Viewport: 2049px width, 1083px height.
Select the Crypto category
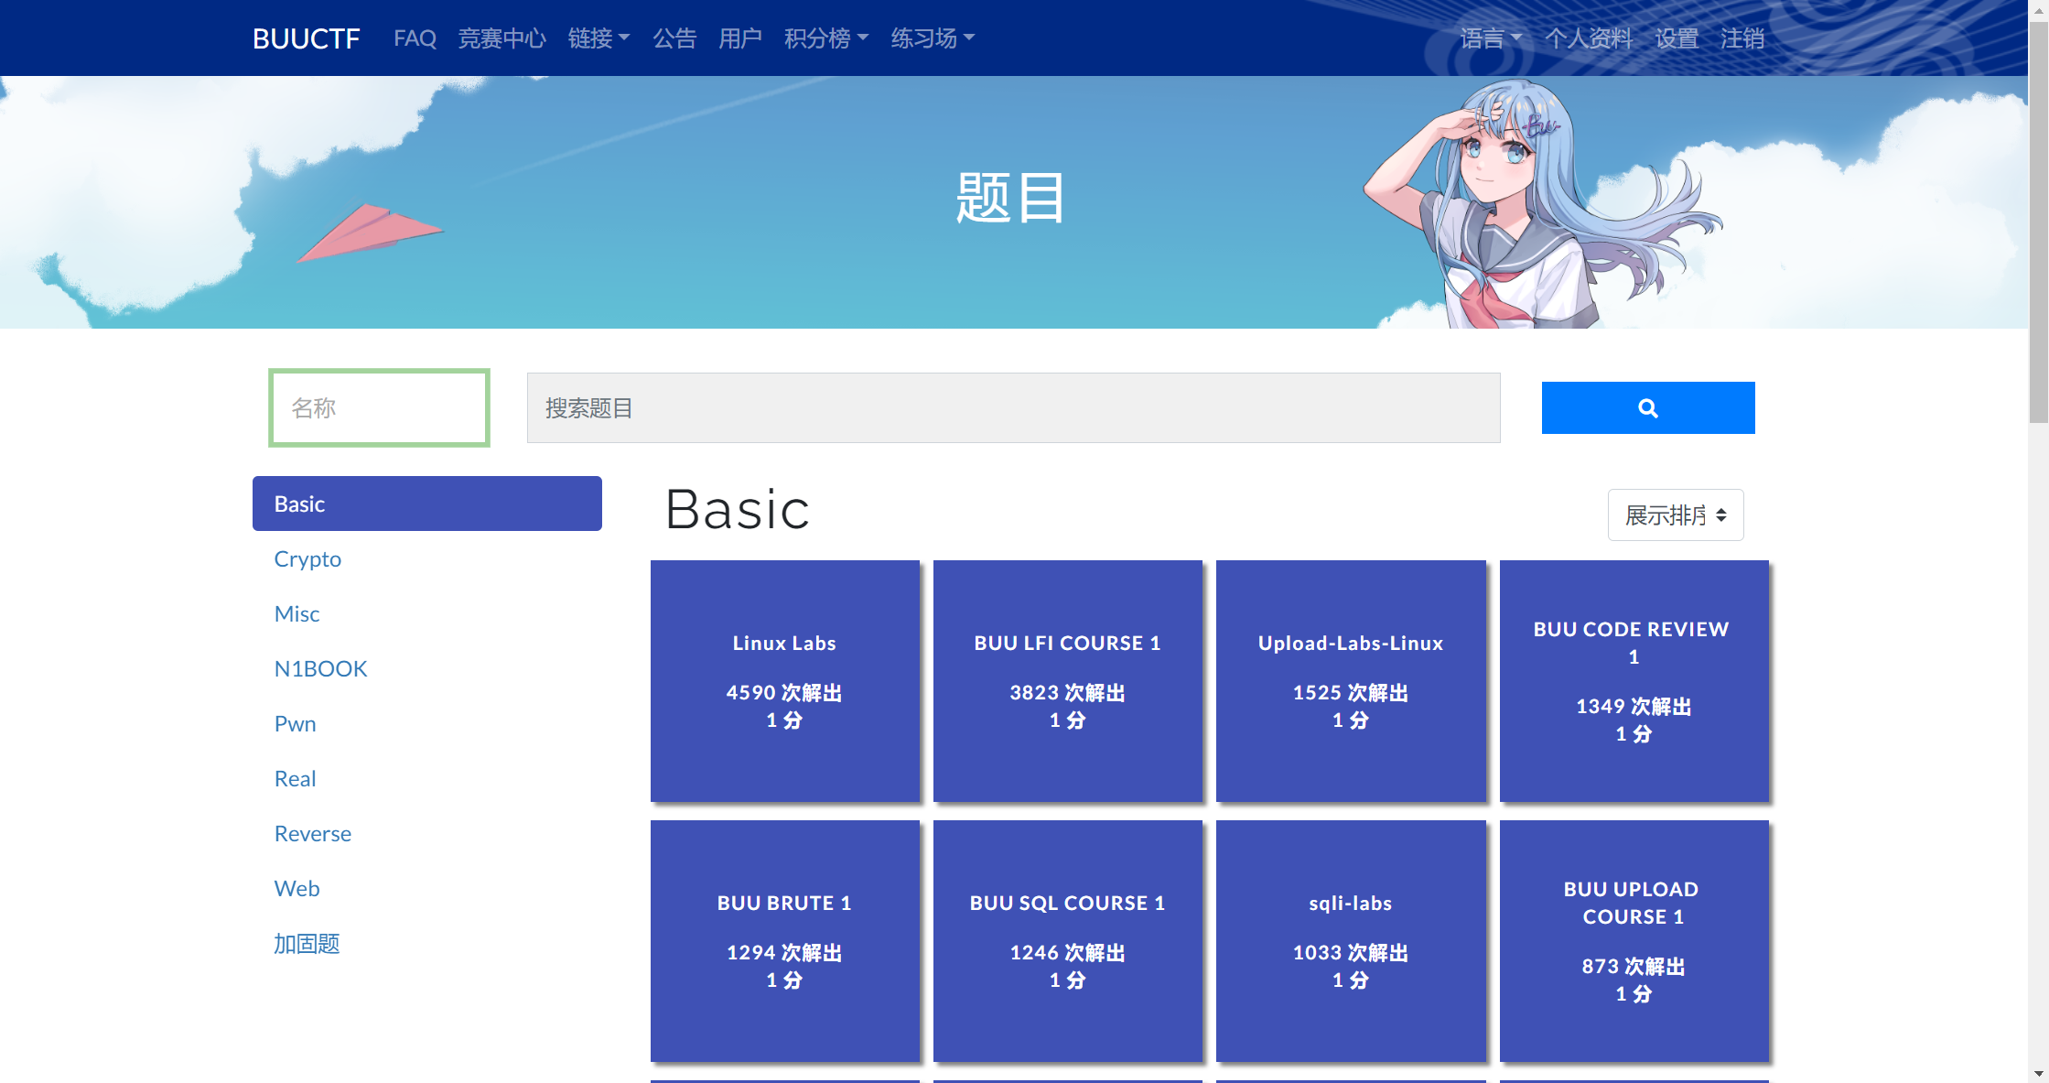(307, 559)
